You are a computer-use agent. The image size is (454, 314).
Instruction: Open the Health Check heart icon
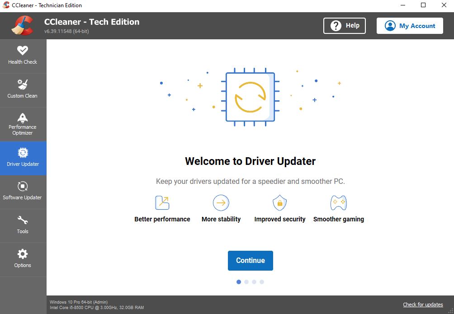coord(23,51)
